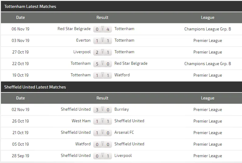Click the 3:0 score of Sheffield United vs Burnley
Viewport: 242px width, 163px height.
click(103, 110)
